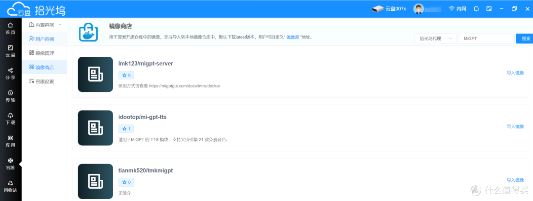Open the notification bell
Screen dimensions: 533x201
coord(477,9)
